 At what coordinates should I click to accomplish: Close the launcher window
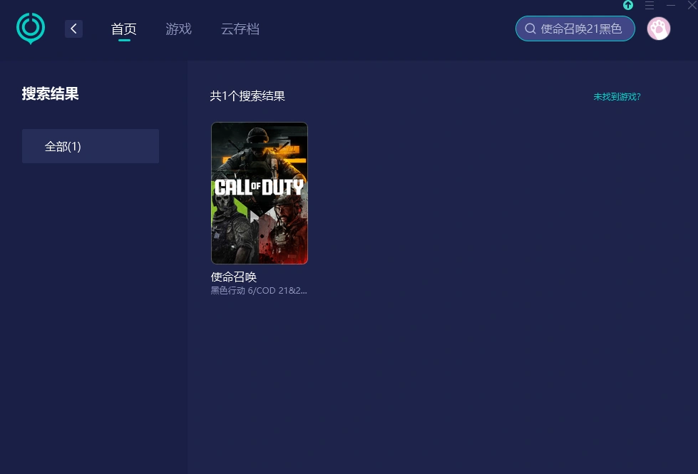pos(691,5)
